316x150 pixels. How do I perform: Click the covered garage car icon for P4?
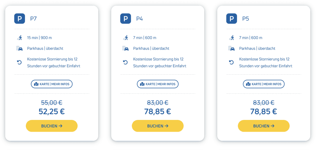(x=126, y=48)
